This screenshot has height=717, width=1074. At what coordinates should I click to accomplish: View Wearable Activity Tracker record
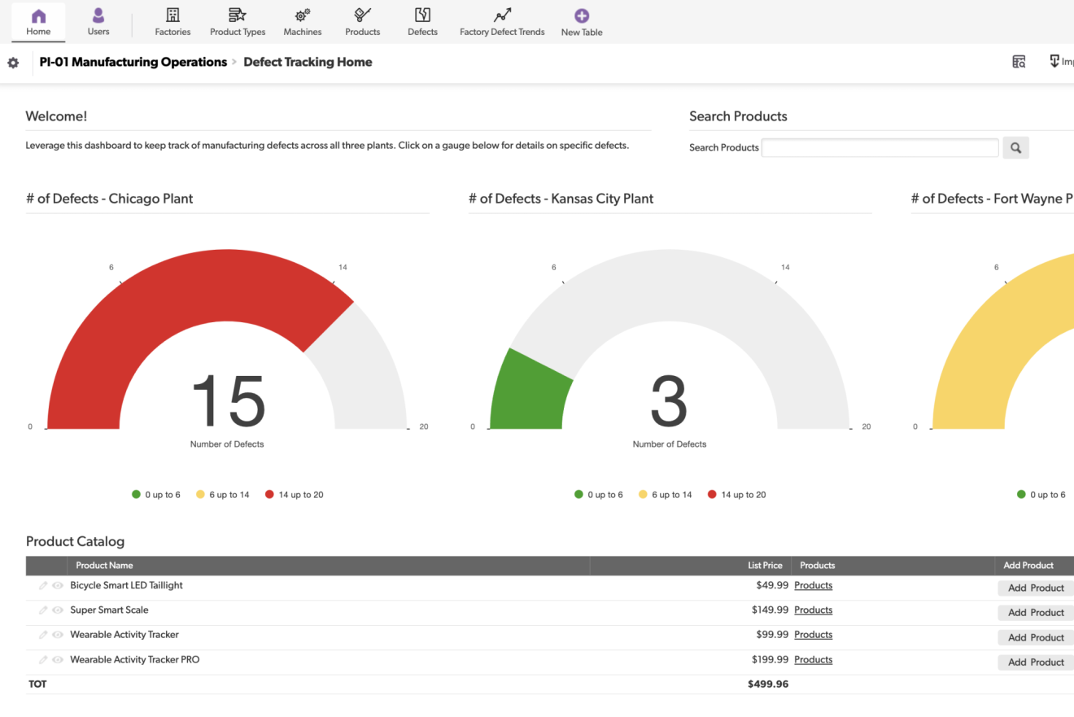58,635
